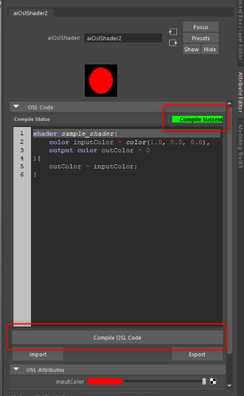Click Compile OSL Code button
This screenshot has height=396, width=244.
click(x=118, y=337)
